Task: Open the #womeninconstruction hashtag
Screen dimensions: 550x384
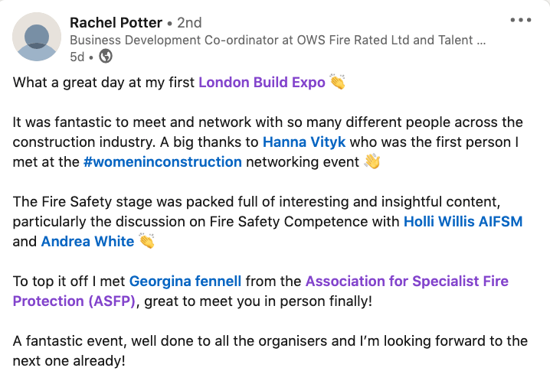Action: click(162, 161)
